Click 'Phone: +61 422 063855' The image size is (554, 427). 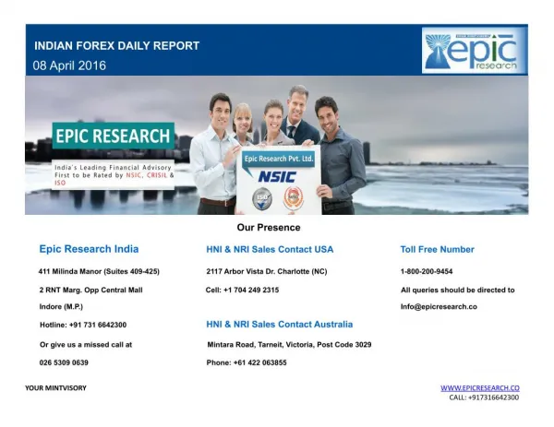coord(247,362)
